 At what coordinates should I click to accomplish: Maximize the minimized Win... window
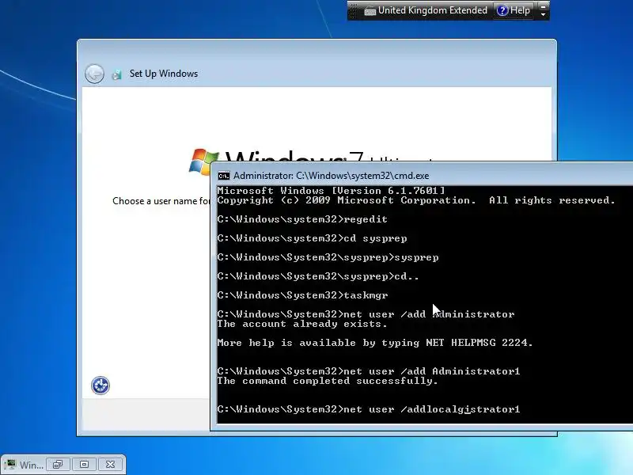point(84,465)
